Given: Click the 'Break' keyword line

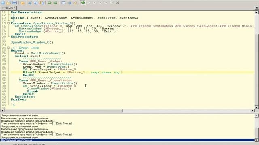Looking at the screenshot, I should (x=32, y=91).
